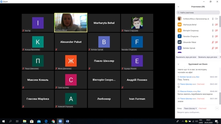Click Bohdan Spivak sender link in chat
221x124 pixels.
pos(186,77)
